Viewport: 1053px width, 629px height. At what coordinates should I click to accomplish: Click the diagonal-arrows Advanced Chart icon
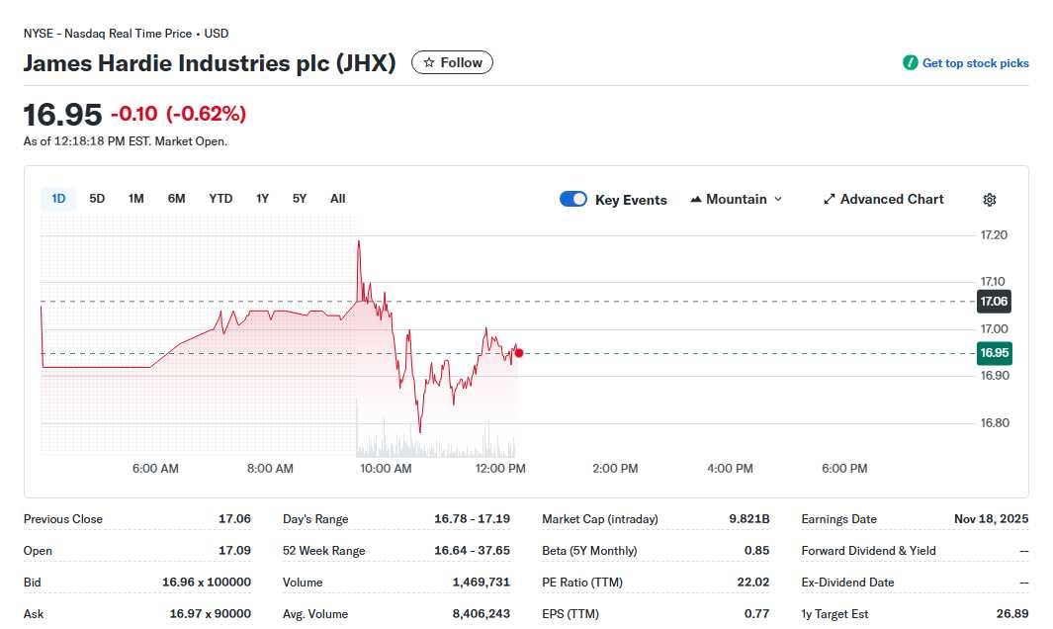829,199
